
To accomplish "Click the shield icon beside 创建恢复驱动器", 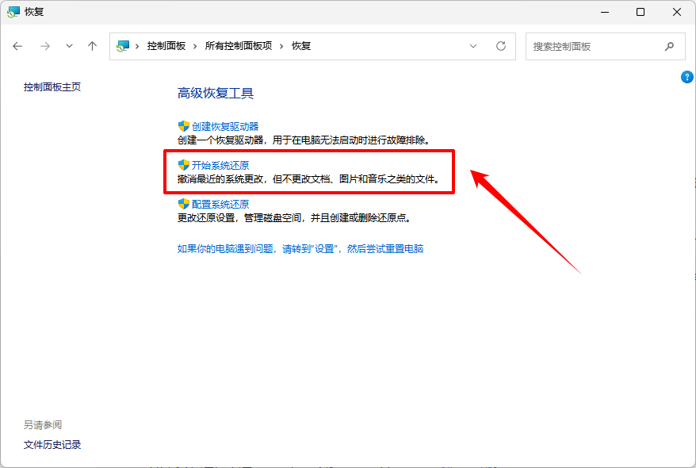I will click(184, 126).
